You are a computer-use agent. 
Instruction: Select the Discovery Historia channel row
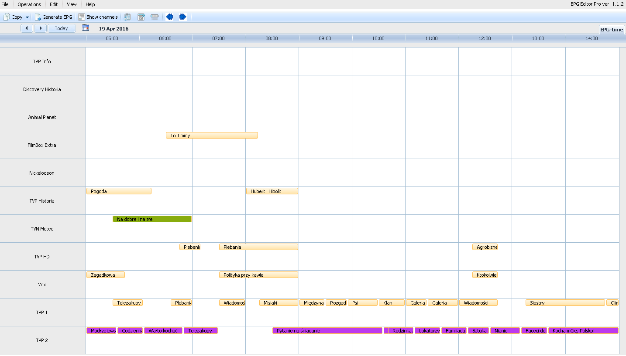coord(43,89)
